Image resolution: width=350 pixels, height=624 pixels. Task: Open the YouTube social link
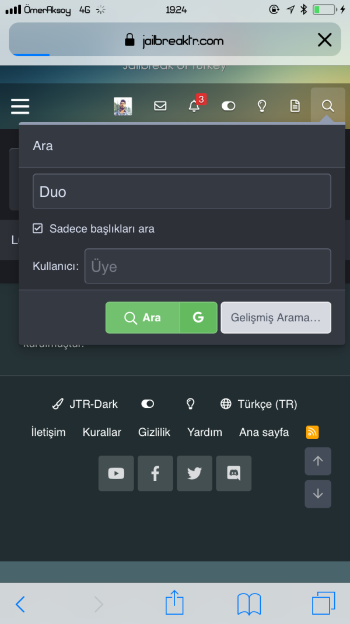[x=116, y=473]
